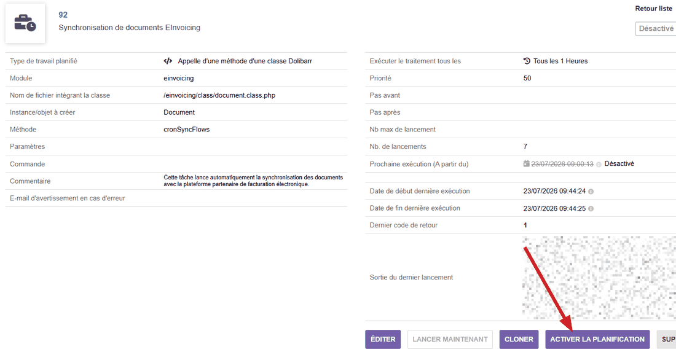Image resolution: width=676 pixels, height=352 pixels.
Task: Click the Désactivé label in the Prochaine exécution row
Action: (619, 164)
